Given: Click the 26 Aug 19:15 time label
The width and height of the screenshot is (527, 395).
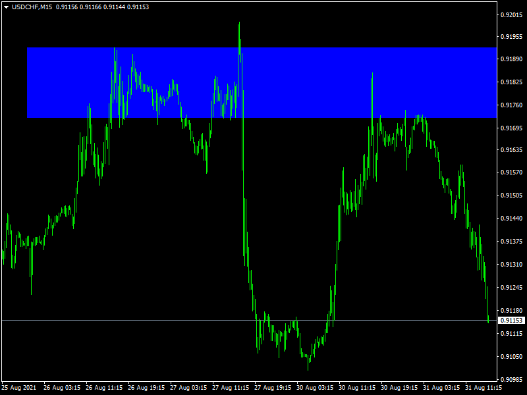Looking at the screenshot, I should 146,388.
